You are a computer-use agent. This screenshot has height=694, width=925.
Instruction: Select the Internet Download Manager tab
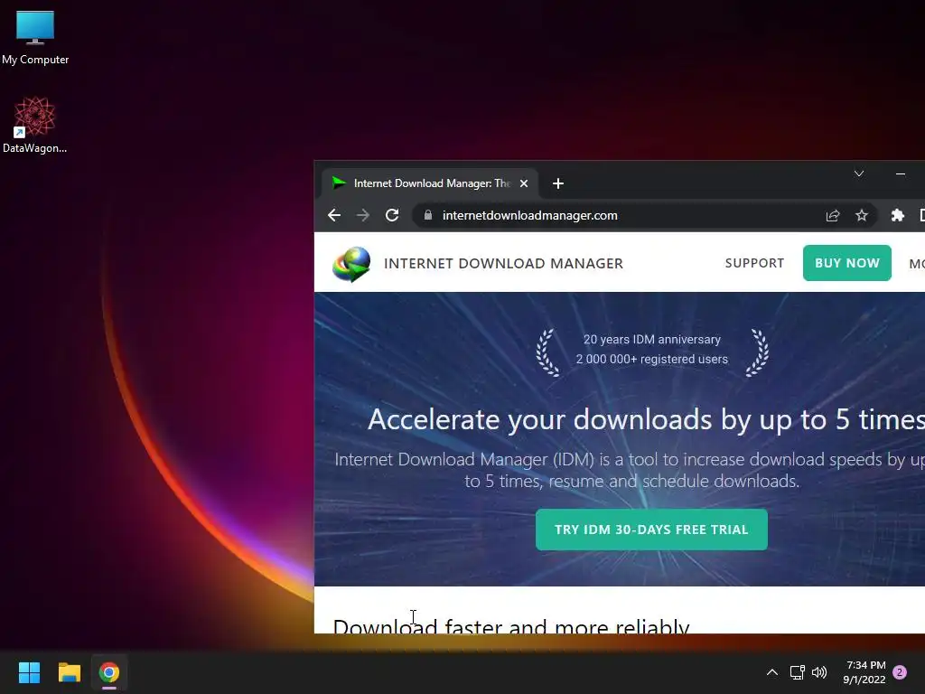click(429, 183)
